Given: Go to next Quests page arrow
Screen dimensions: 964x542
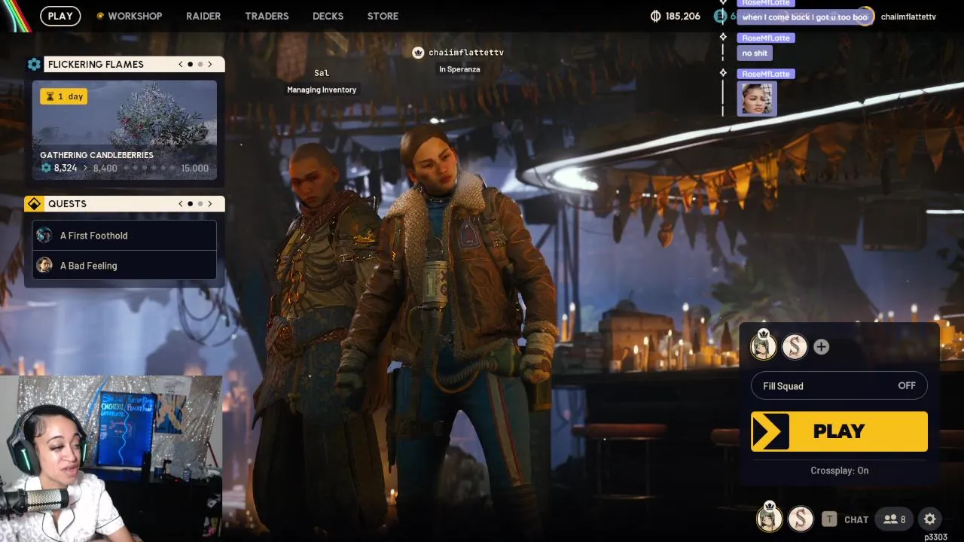Looking at the screenshot, I should coord(210,204).
